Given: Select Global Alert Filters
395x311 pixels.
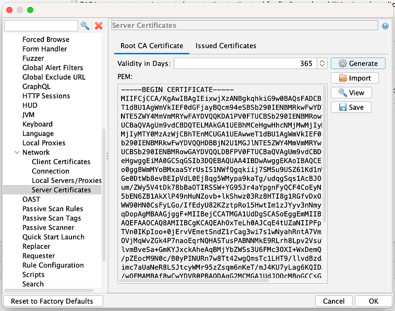Looking at the screenshot, I should (53, 68).
